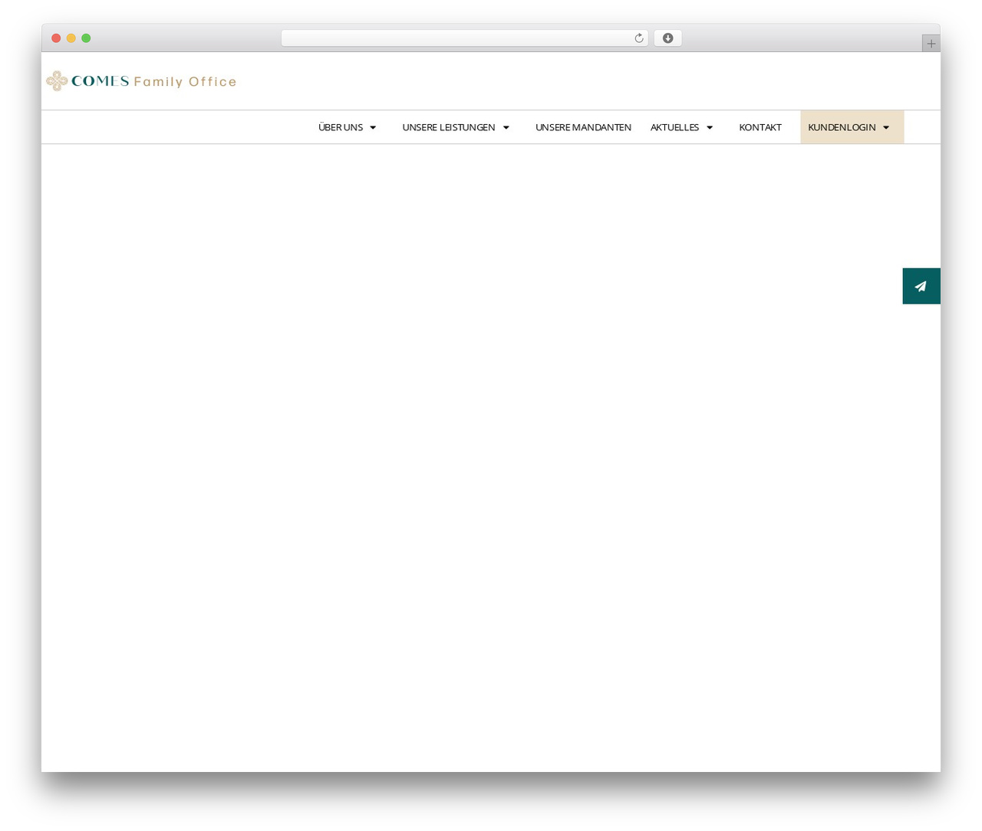Screen dimensions: 982x831
Task: Reload the page from the address bar
Action: (638, 38)
